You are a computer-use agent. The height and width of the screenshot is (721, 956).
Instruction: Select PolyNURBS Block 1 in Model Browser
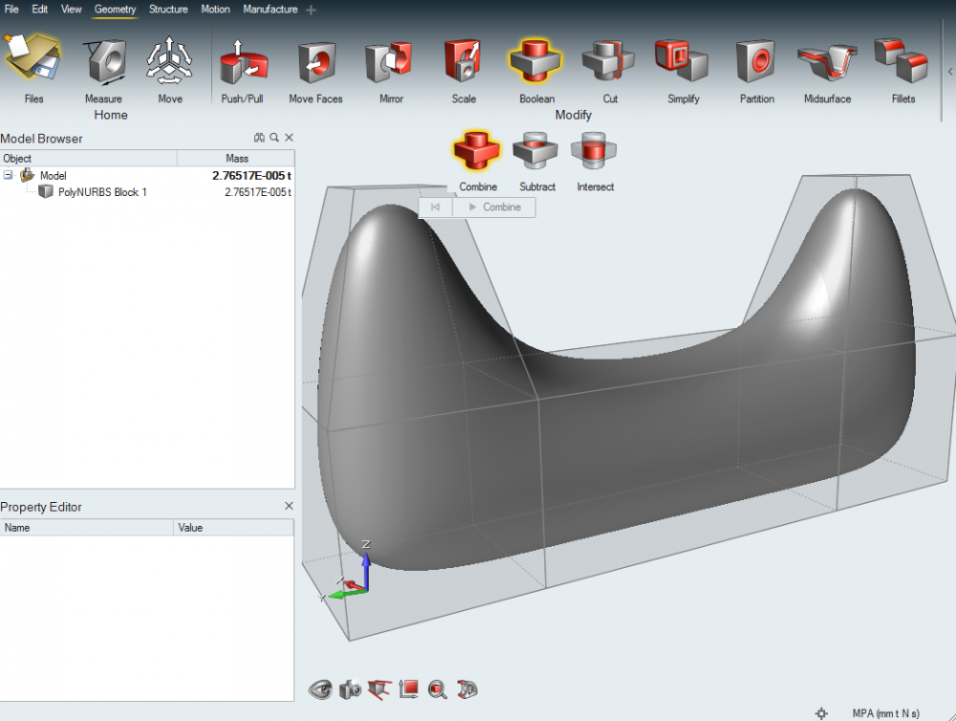point(102,192)
